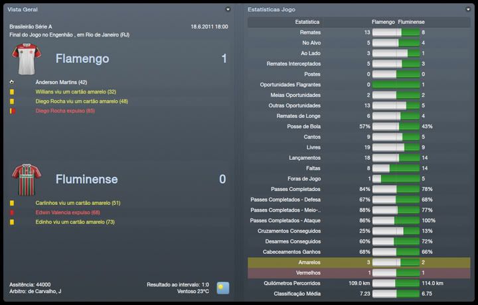The height and width of the screenshot is (305, 478).
Task: Open the Flamengo team name link
Action: click(82, 59)
